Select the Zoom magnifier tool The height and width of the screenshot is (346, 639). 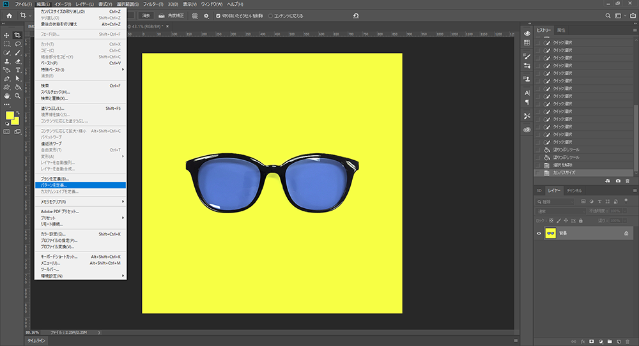pos(18,96)
